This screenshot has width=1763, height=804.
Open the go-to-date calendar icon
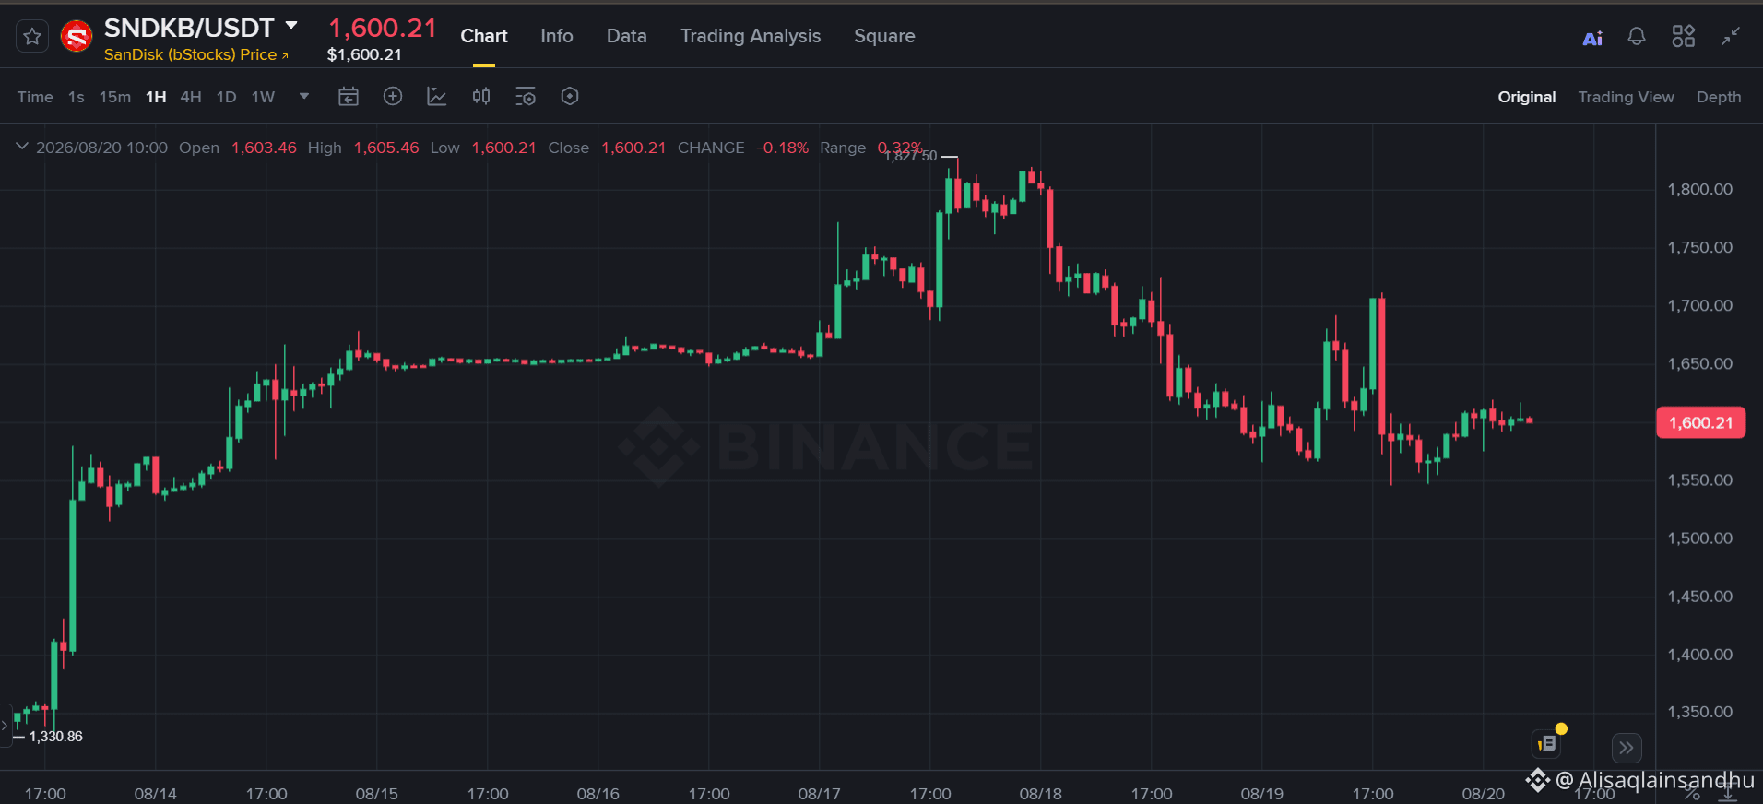tap(349, 96)
